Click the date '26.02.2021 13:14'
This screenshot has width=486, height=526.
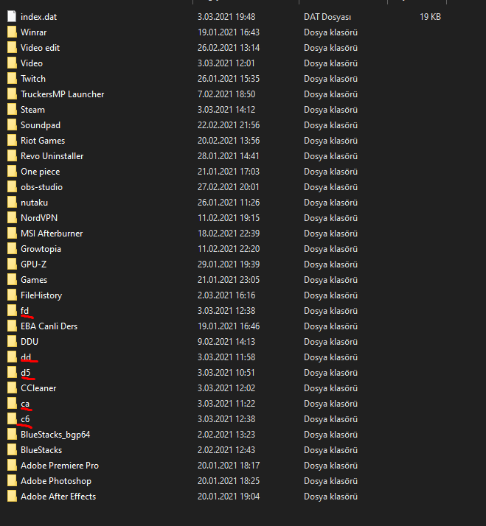pos(229,48)
